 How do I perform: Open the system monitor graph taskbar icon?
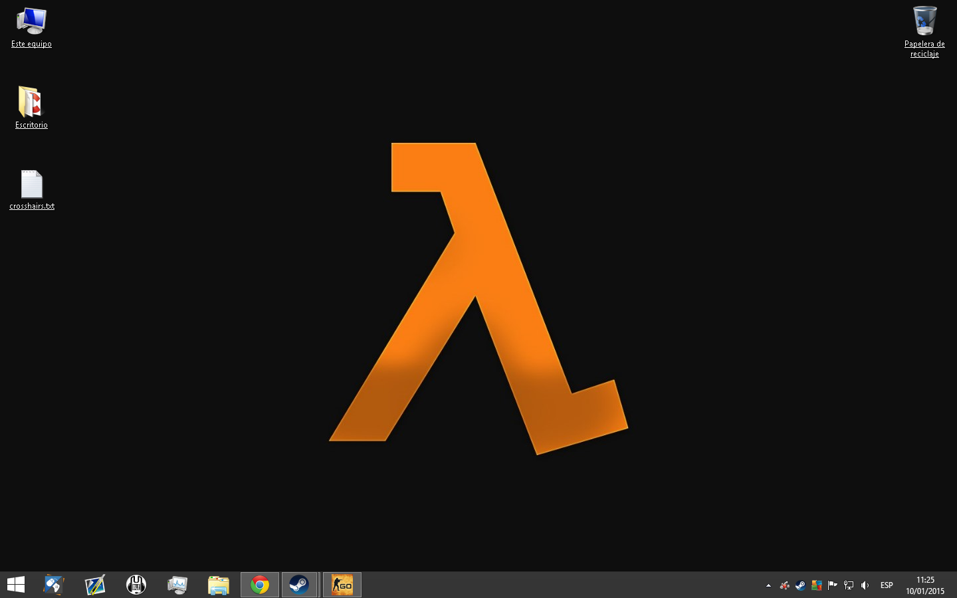[177, 585]
